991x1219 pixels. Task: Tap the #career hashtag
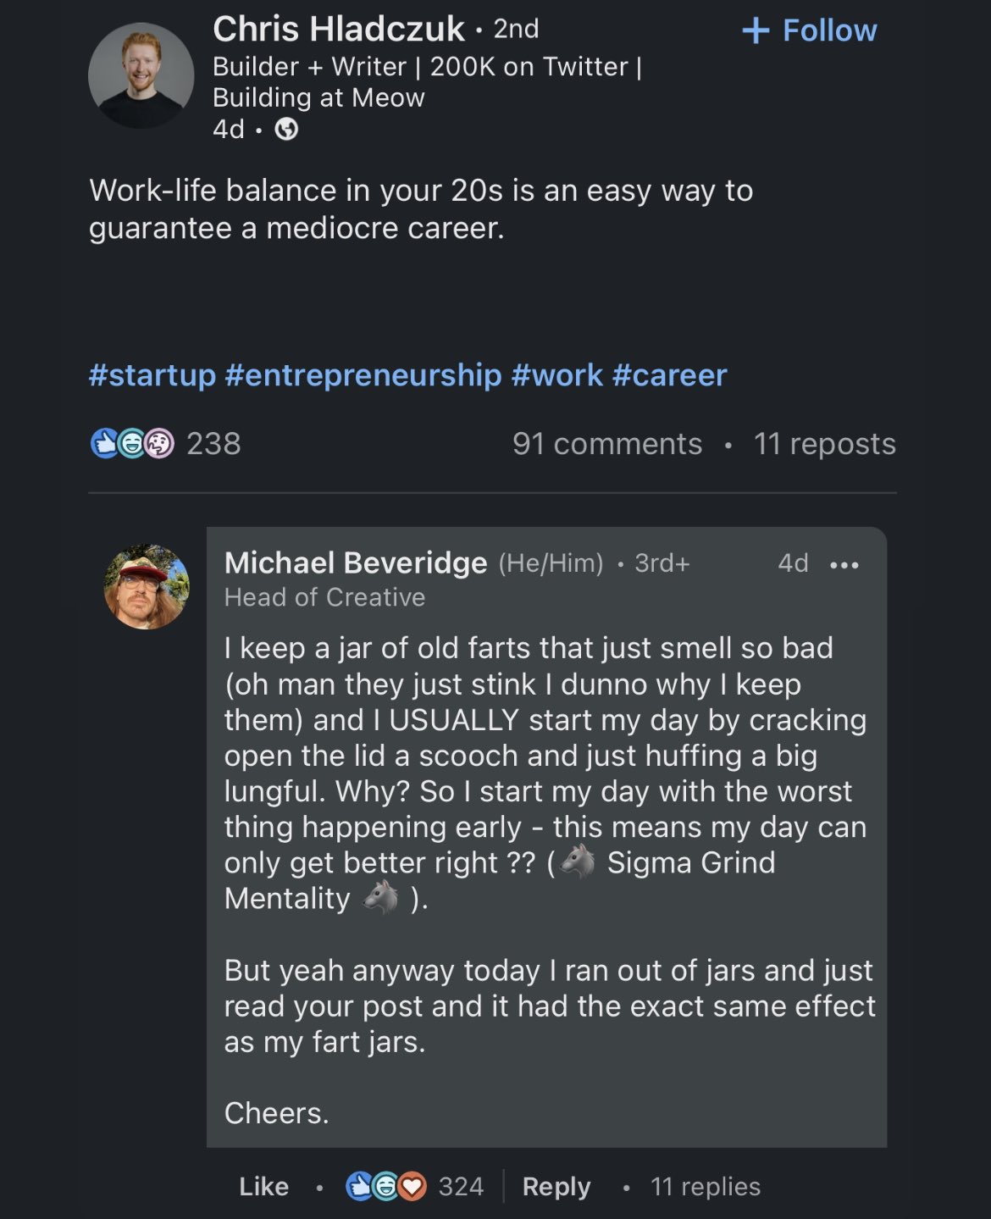(669, 375)
